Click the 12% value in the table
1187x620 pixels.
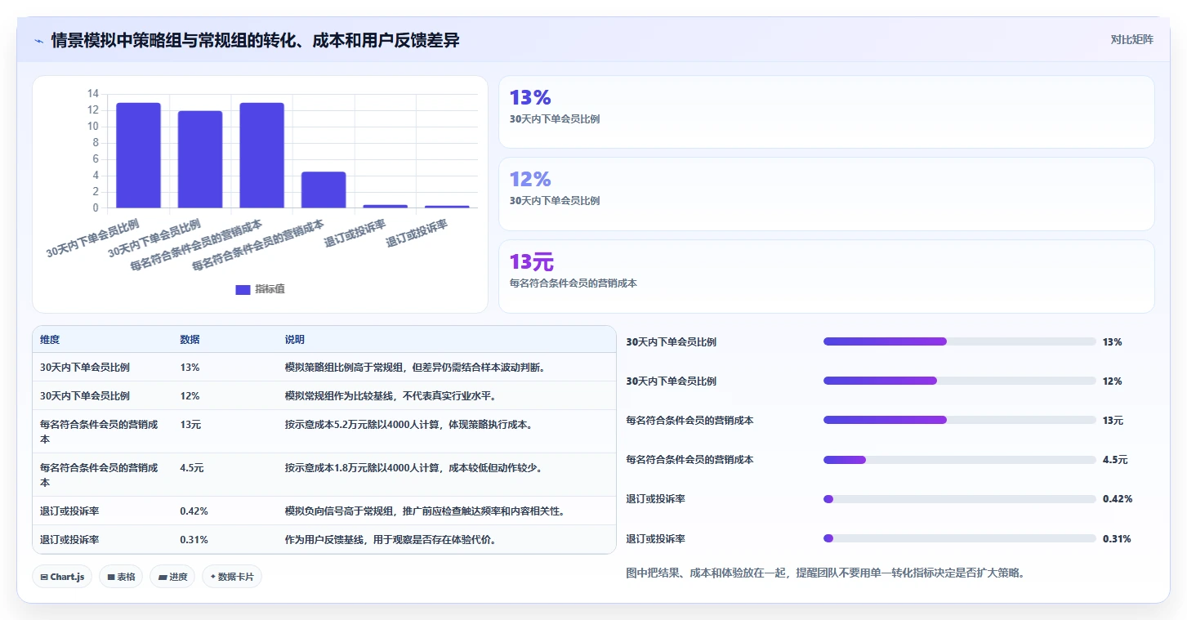[x=190, y=396]
